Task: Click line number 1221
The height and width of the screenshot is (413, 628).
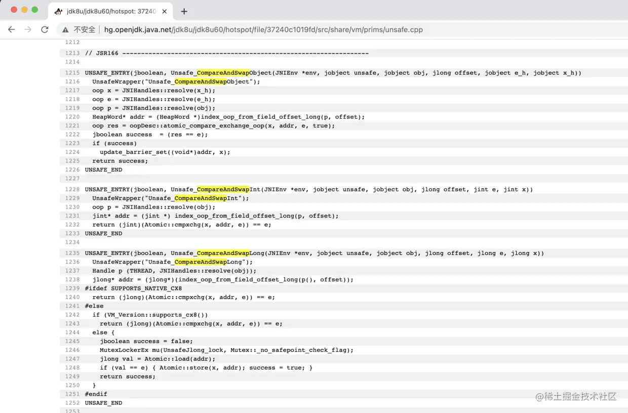Action: 72,126
